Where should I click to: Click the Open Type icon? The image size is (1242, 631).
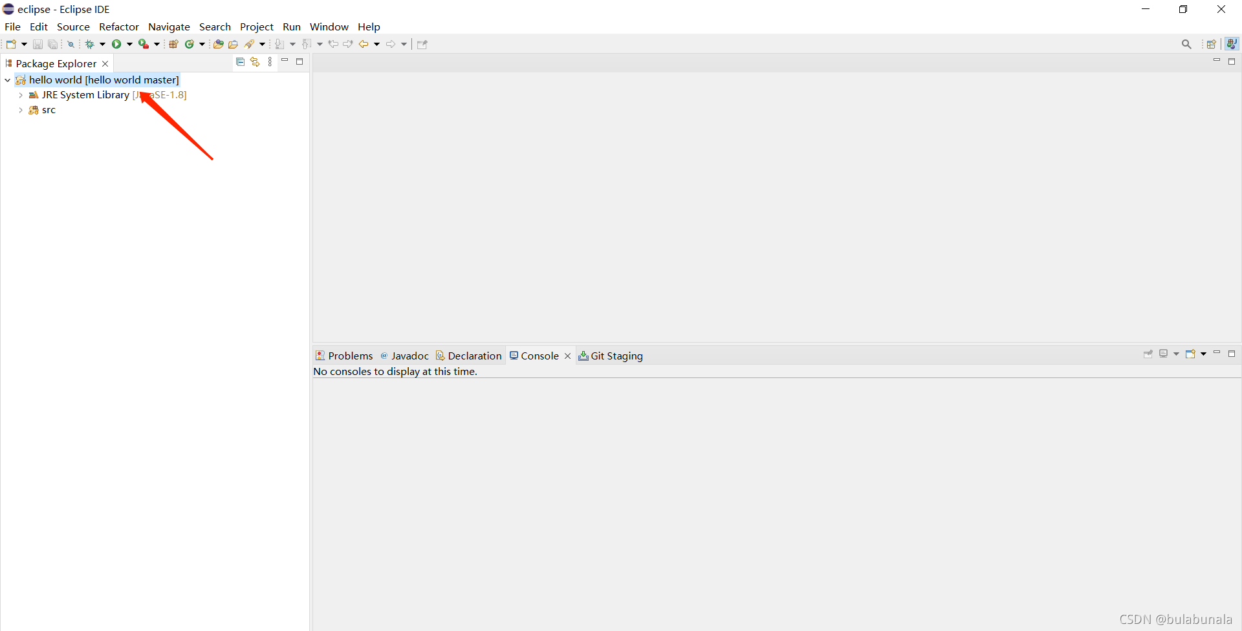coord(219,44)
